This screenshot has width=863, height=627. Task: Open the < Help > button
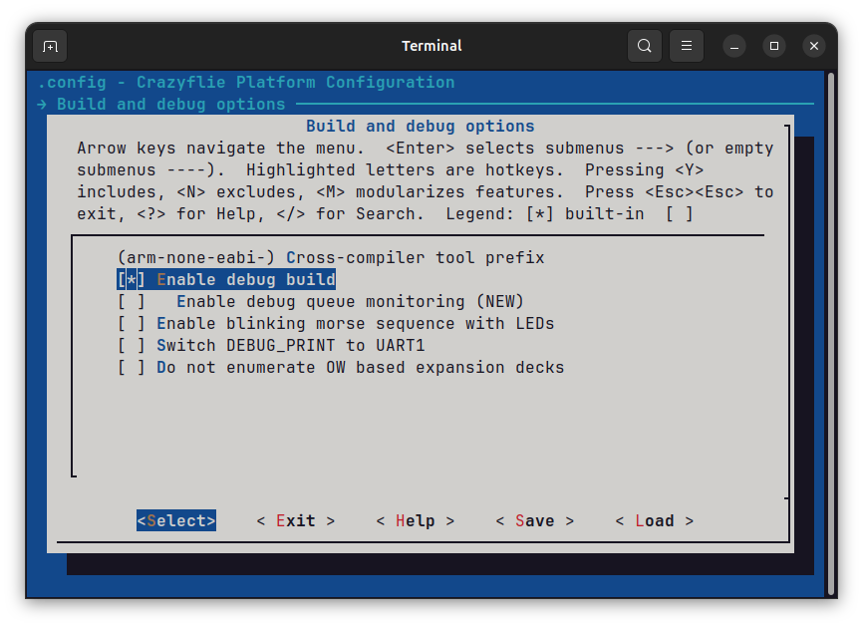(416, 520)
